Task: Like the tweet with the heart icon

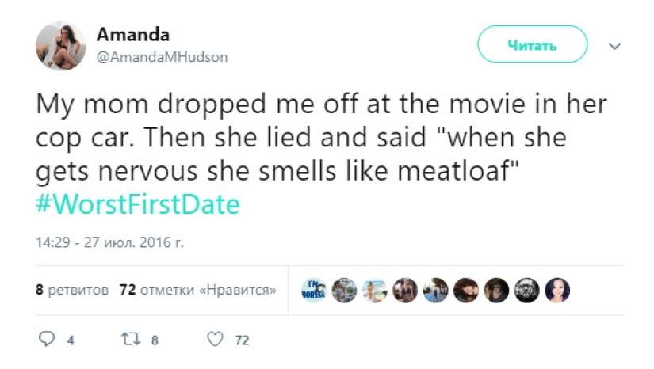Action: click(x=215, y=340)
